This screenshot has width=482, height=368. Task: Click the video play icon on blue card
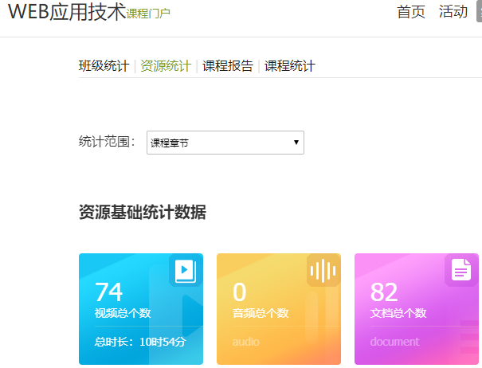click(x=185, y=271)
